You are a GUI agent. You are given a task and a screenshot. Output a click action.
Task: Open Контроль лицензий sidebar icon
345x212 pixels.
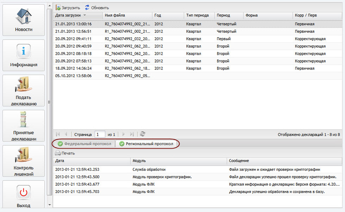pyautogui.click(x=23, y=156)
